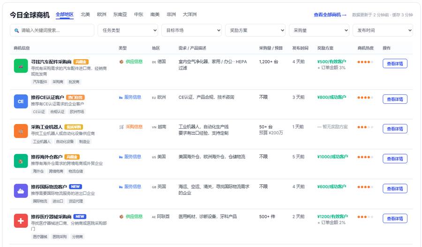Click 查看详情 for 寻找汽车配件采购商
The height and width of the screenshot is (247, 422).
[x=395, y=64]
